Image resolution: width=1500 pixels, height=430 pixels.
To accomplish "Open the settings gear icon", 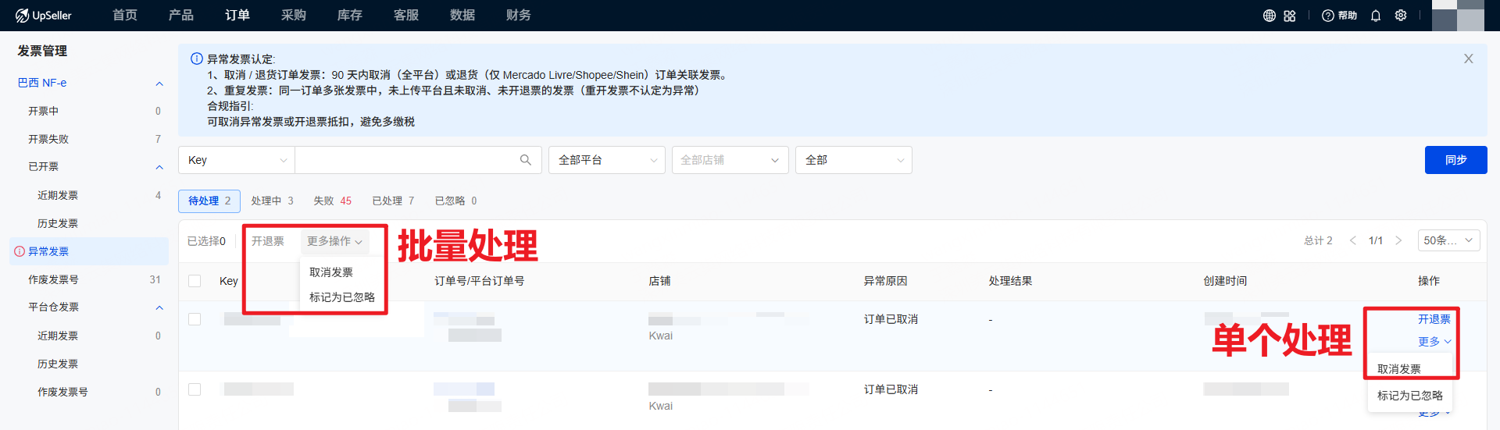I will coord(1401,16).
